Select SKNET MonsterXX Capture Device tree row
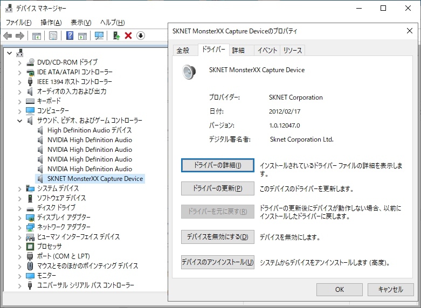 coord(90,179)
